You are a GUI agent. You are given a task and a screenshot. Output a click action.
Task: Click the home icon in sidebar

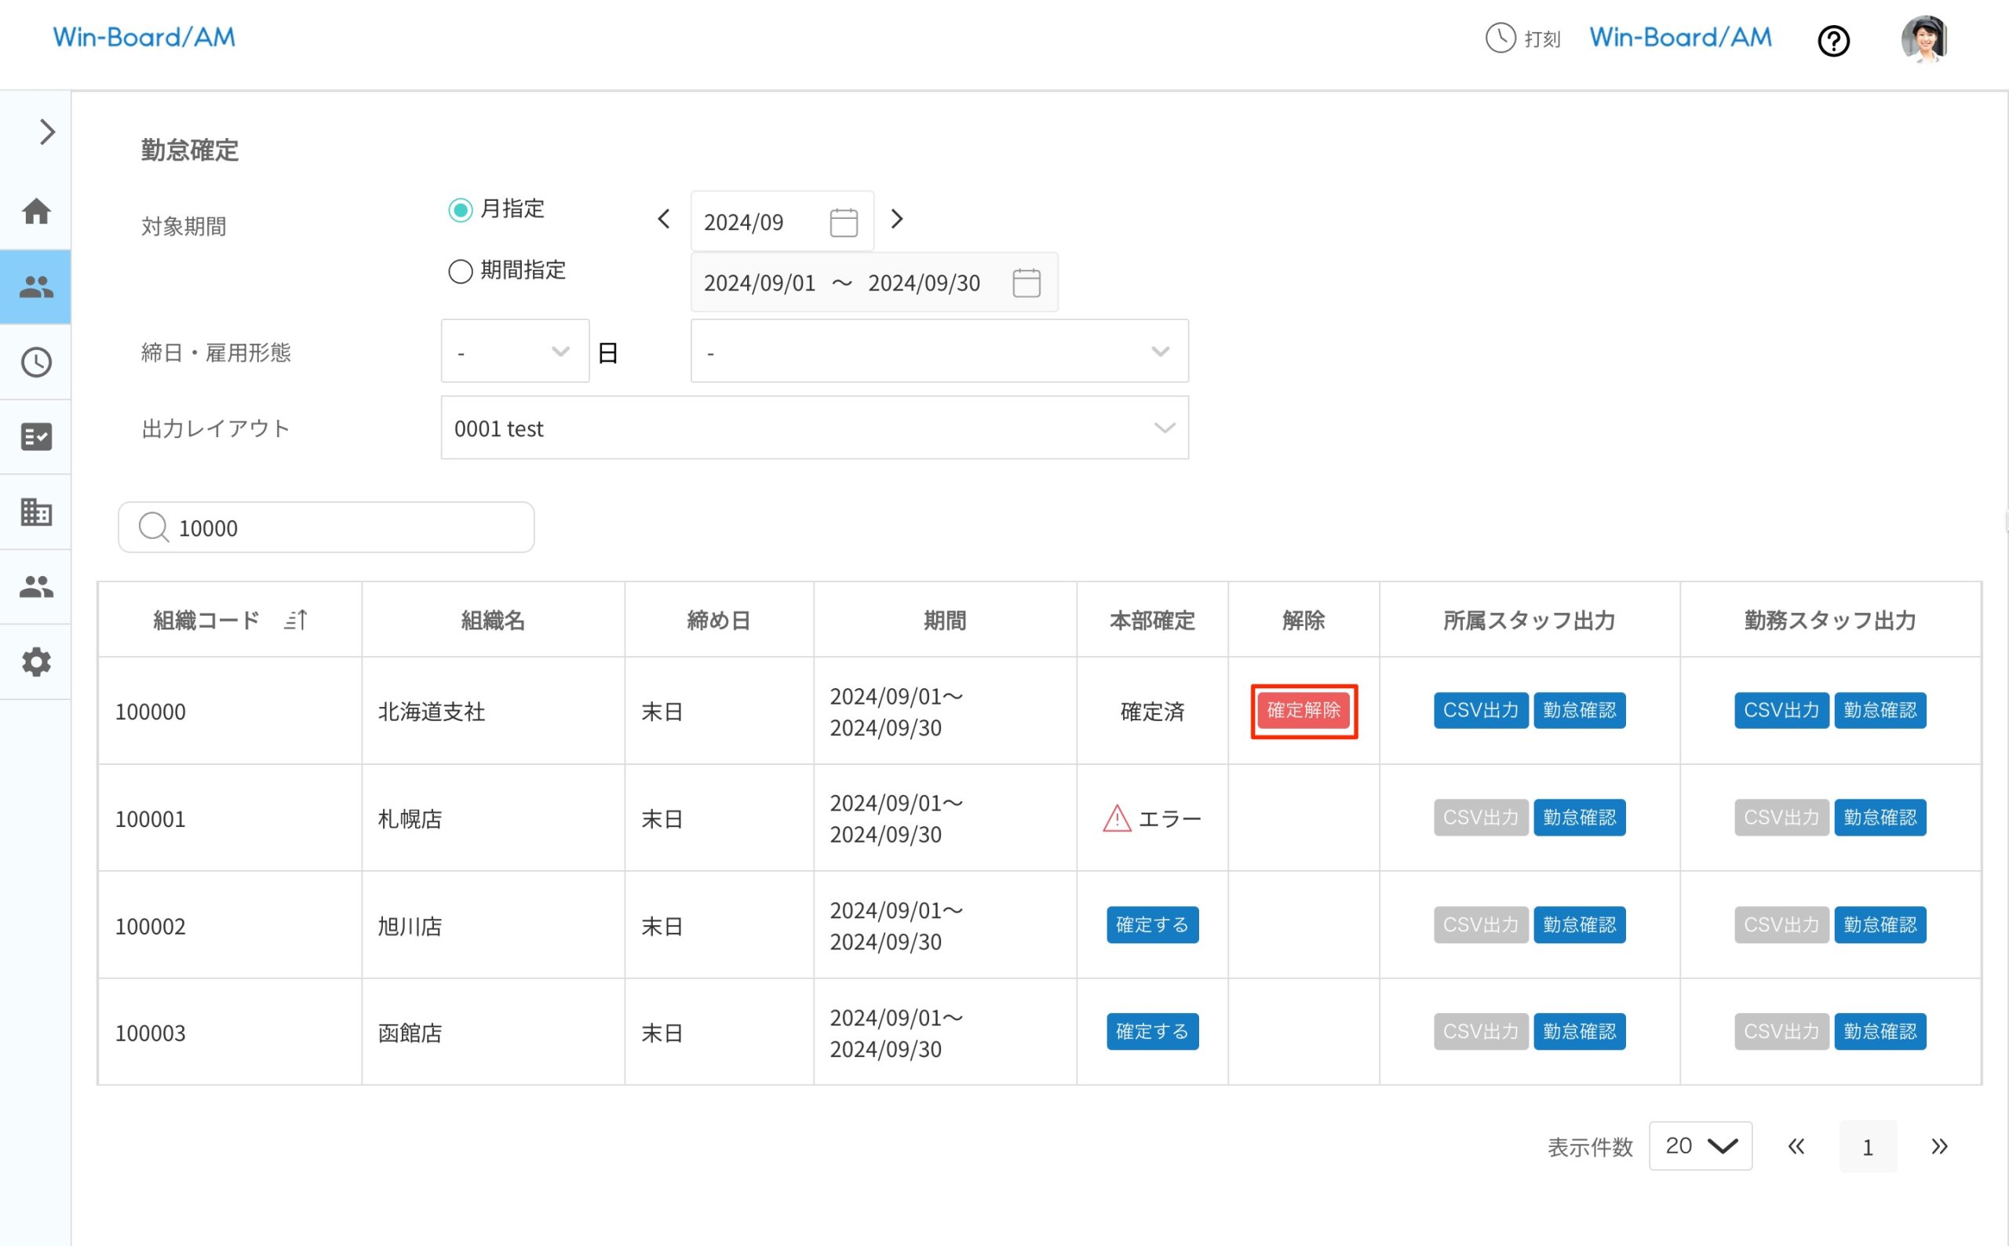(x=36, y=212)
